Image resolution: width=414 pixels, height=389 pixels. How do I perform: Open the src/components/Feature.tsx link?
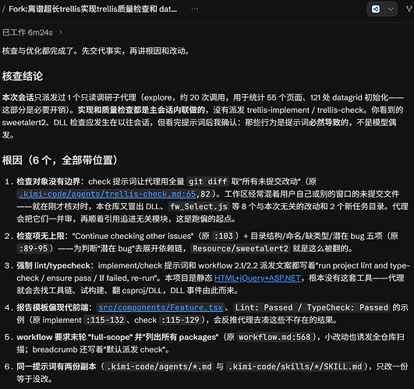coord(161,307)
